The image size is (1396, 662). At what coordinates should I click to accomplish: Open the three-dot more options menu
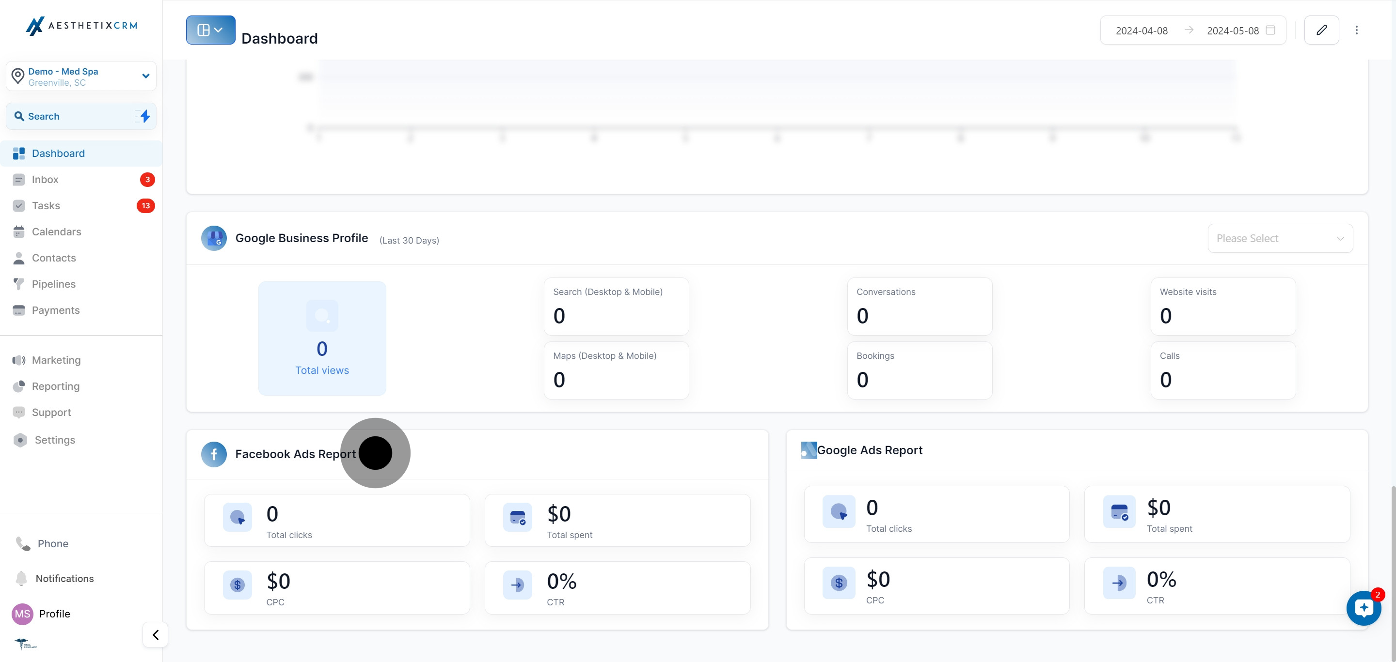pos(1356,31)
